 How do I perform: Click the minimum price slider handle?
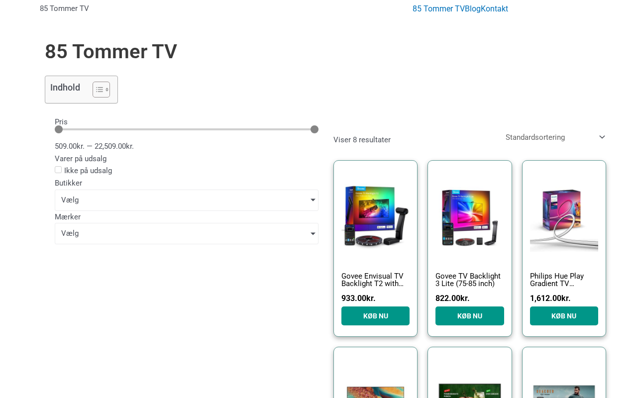point(59,129)
